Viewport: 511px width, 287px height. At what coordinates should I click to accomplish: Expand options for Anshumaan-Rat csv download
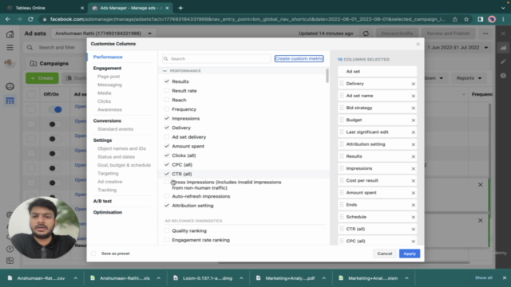(x=76, y=278)
